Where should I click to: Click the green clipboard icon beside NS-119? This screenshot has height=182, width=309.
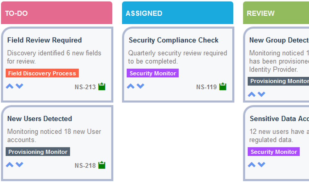(223, 87)
